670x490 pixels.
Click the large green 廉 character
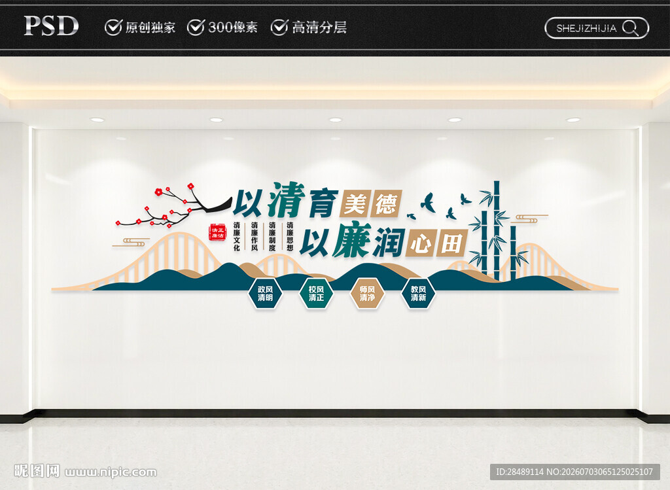point(351,241)
